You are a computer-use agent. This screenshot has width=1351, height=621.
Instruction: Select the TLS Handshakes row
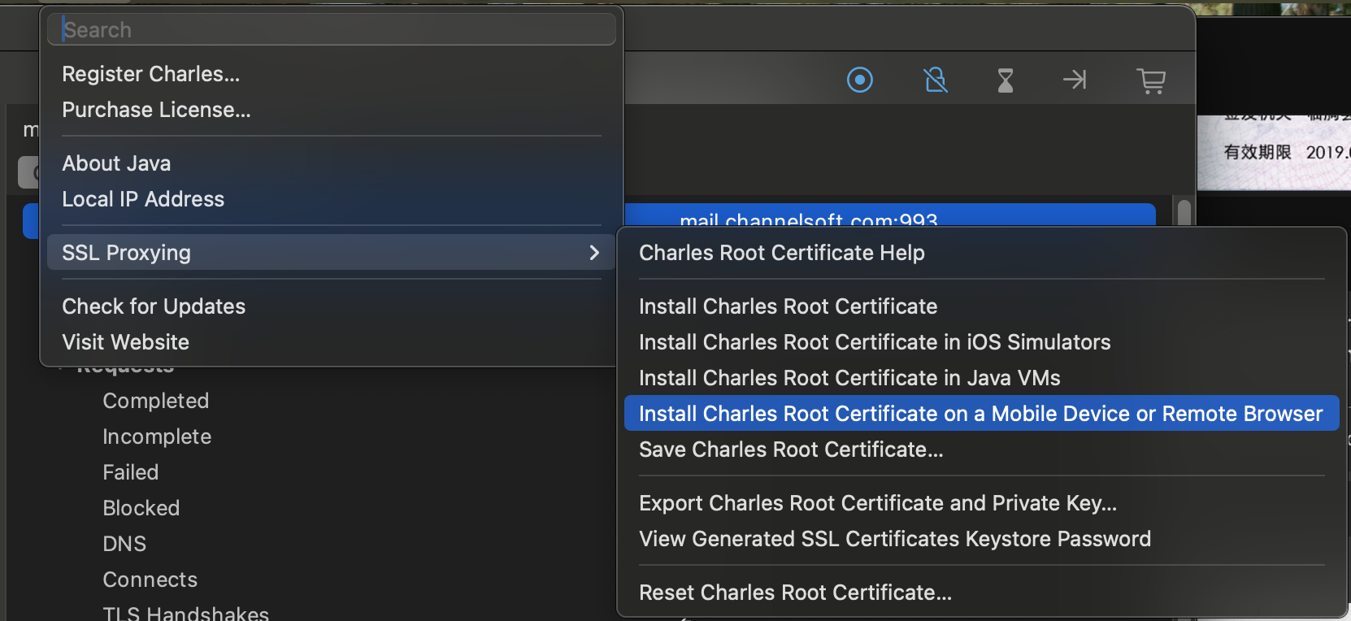[186, 613]
